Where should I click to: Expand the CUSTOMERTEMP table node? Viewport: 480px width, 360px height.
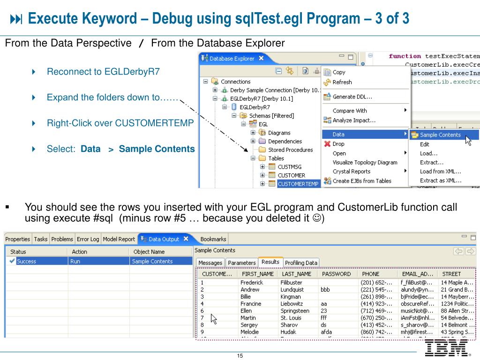point(262,184)
